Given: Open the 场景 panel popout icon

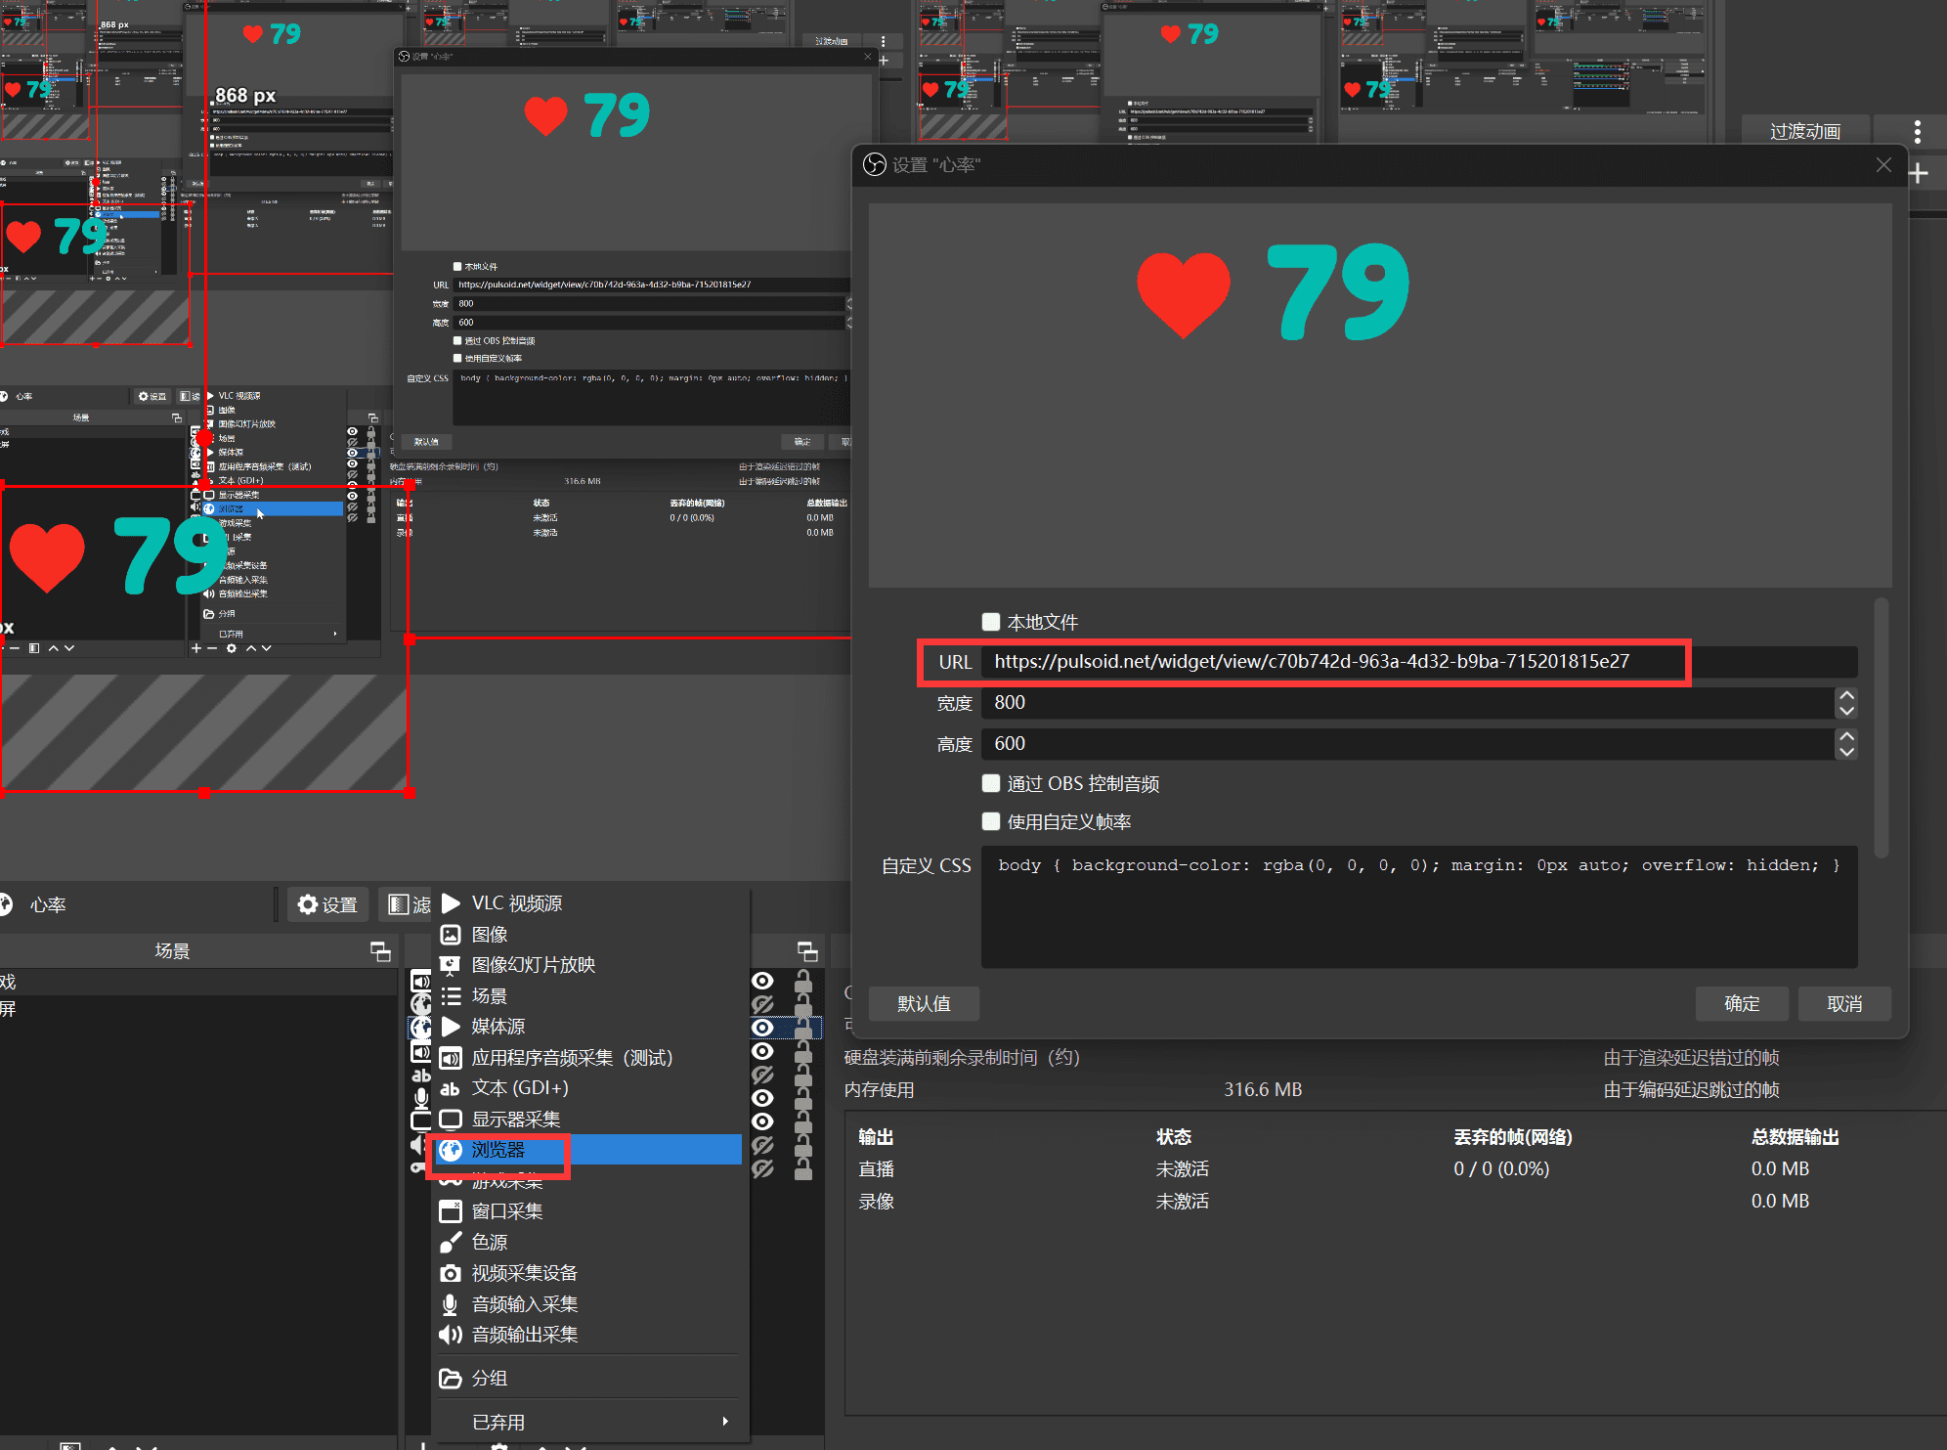Looking at the screenshot, I should (x=380, y=951).
